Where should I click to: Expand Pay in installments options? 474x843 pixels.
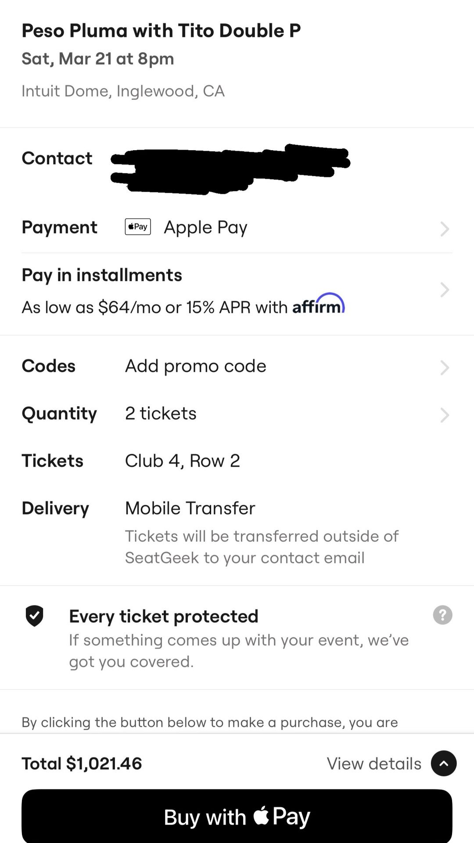click(445, 290)
